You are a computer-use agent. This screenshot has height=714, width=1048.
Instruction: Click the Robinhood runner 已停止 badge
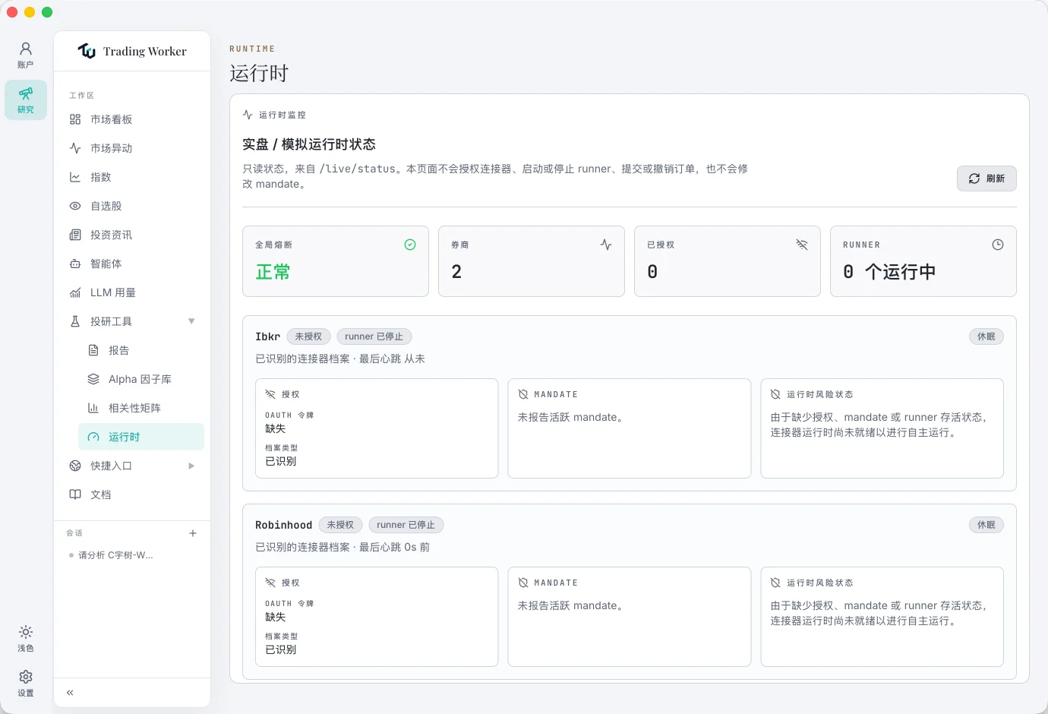tap(406, 525)
